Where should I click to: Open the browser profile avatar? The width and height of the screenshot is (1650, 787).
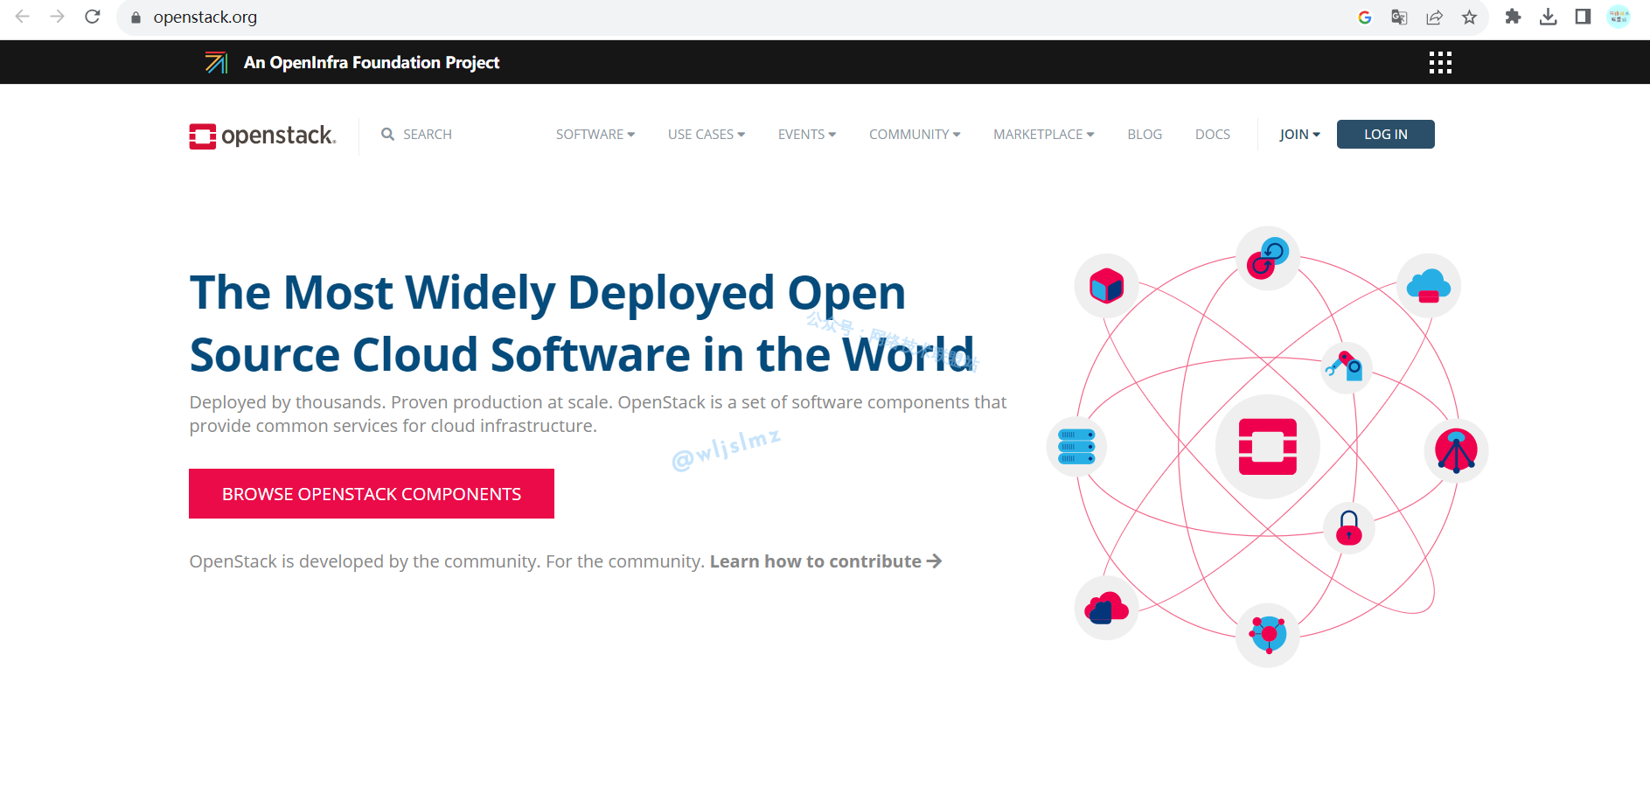[x=1619, y=17]
